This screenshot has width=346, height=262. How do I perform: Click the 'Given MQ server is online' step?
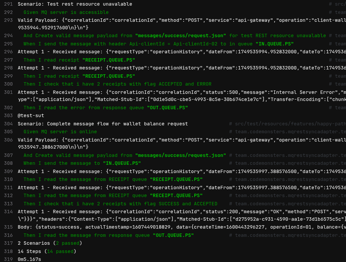60,132
